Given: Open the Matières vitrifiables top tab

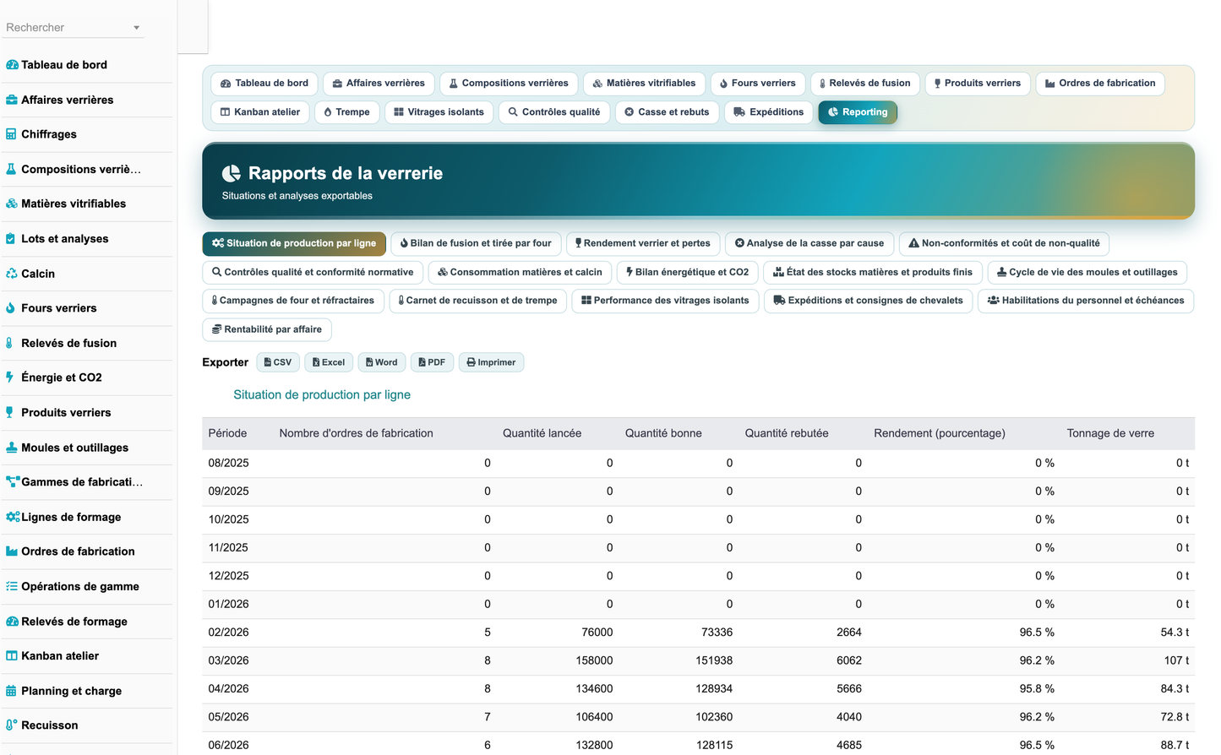Looking at the screenshot, I should tap(645, 84).
